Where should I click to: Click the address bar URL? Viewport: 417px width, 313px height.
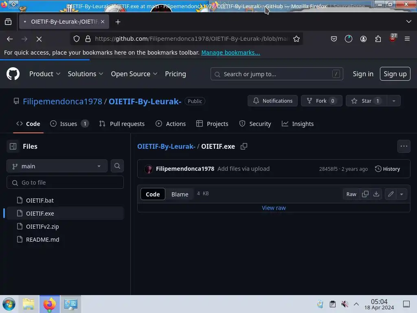192,39
